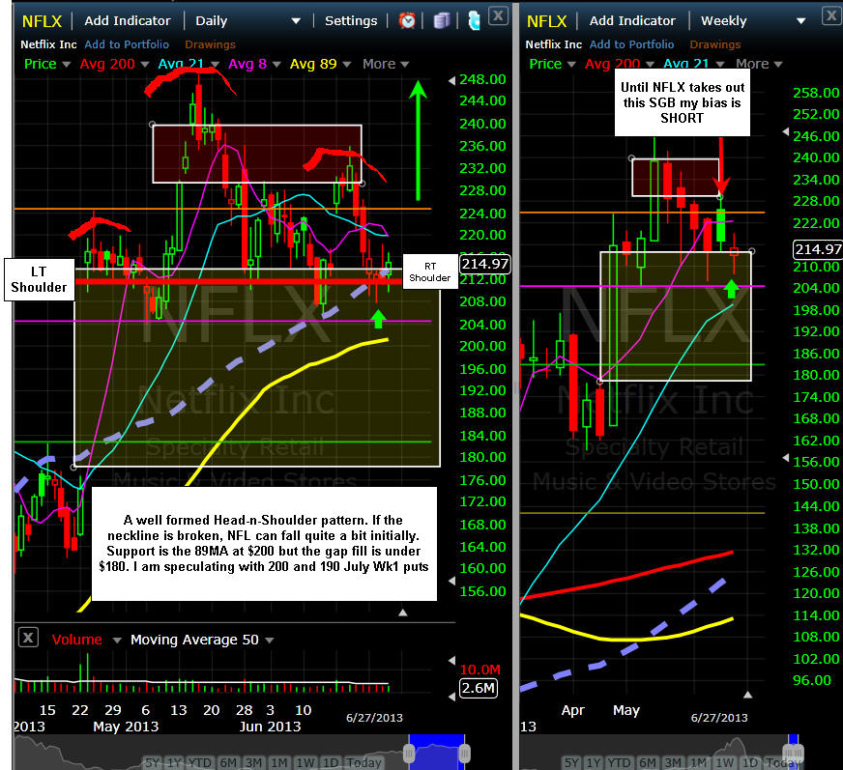Open the Moving Average 50 dropdown
843x770 pixels.
coord(270,640)
